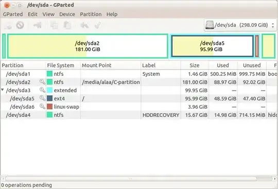Click the Apply all operations checkmark icon
The height and width of the screenshot is (189, 278).
point(98,25)
